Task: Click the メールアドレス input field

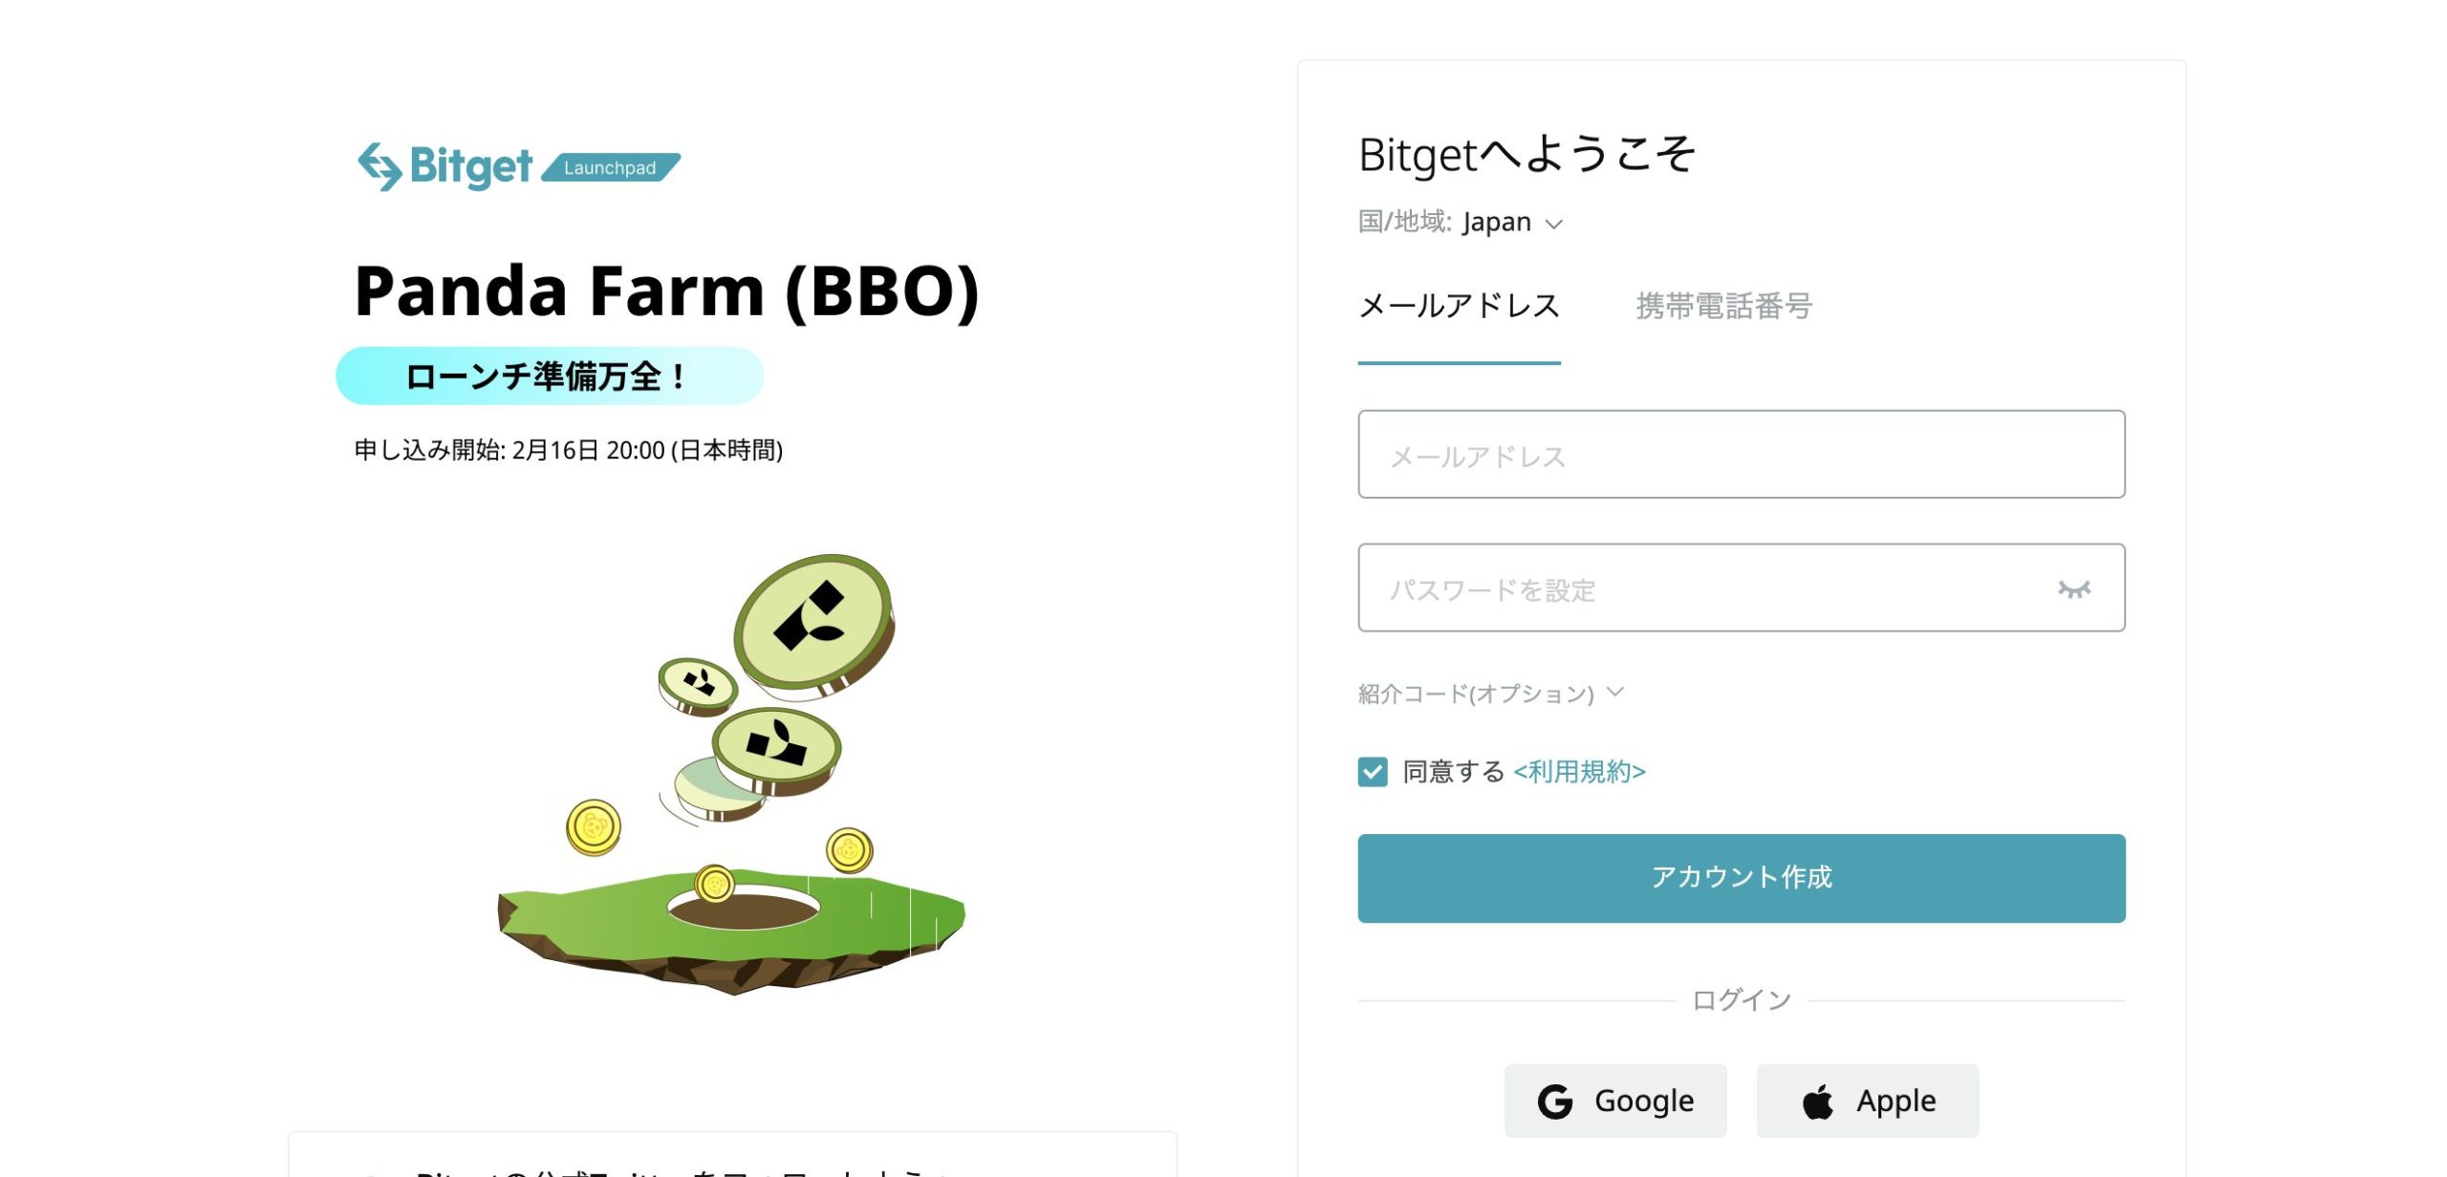Action: click(1740, 454)
